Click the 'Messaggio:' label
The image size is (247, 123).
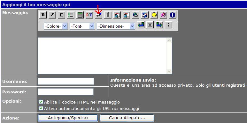point(15,13)
